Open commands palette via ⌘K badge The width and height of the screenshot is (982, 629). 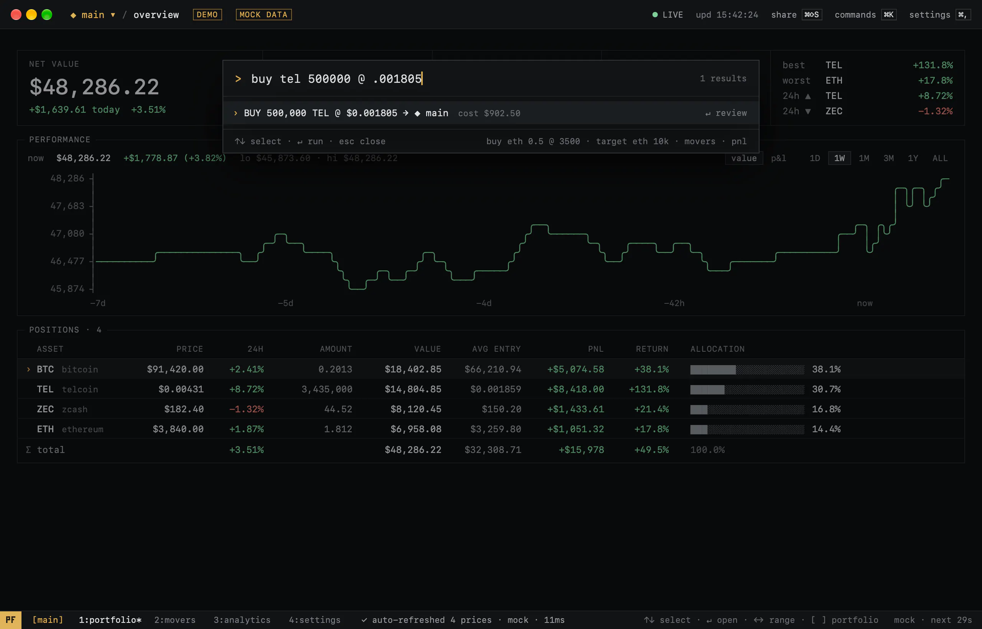click(888, 15)
